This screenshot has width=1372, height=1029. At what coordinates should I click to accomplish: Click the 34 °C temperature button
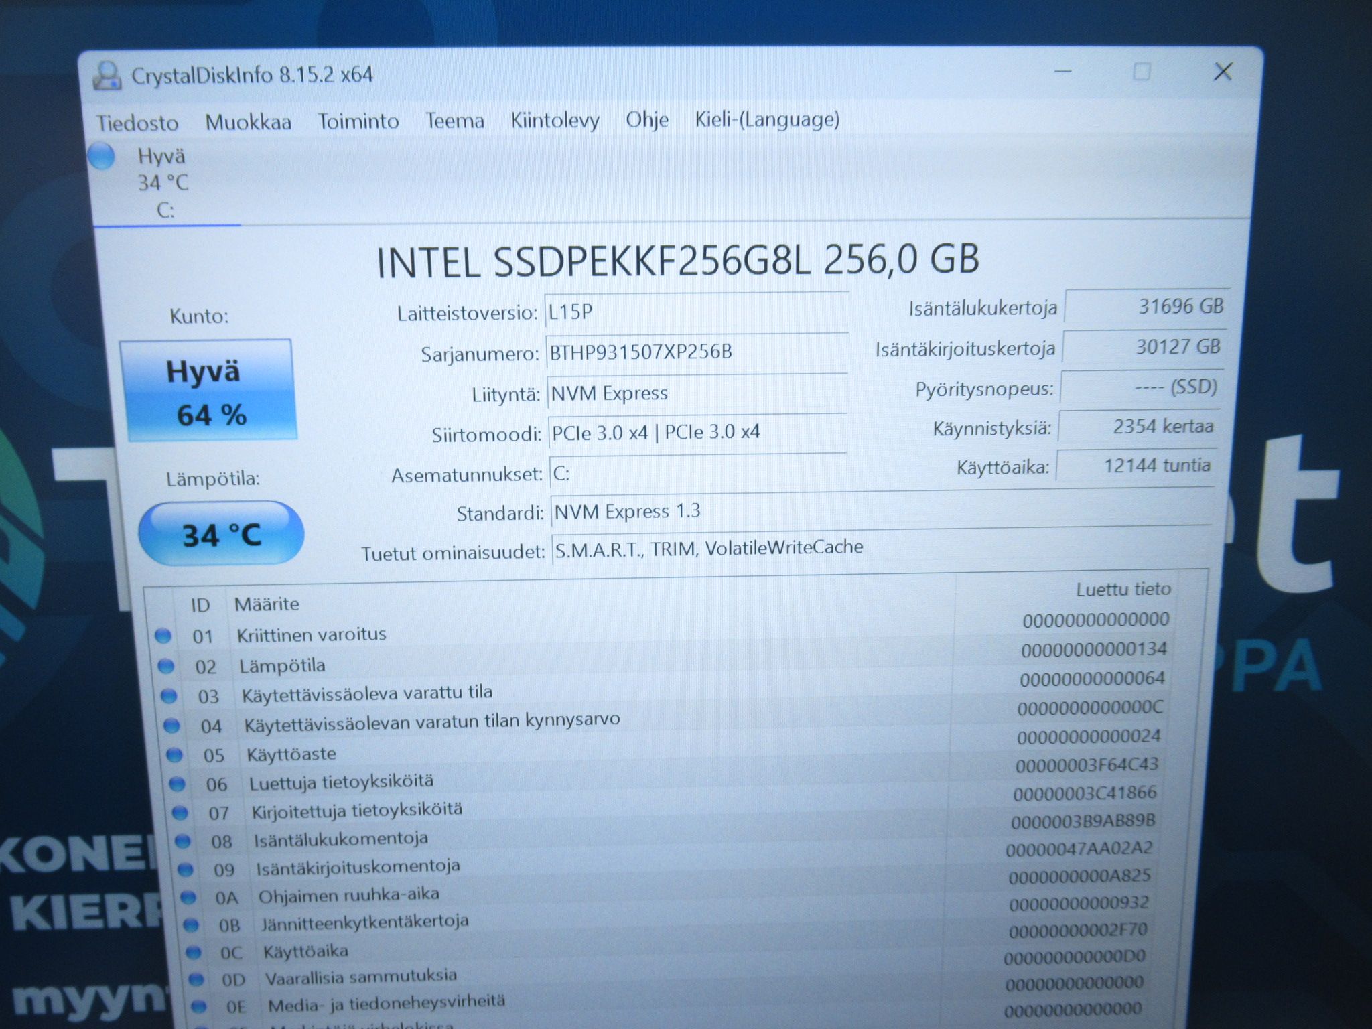221,534
